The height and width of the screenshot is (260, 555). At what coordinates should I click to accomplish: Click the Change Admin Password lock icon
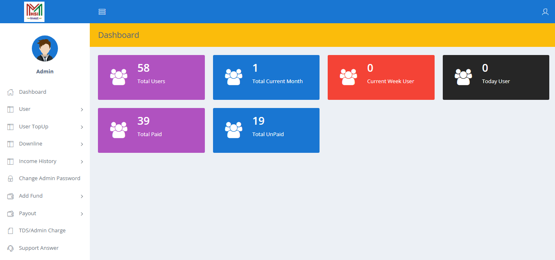click(11, 178)
